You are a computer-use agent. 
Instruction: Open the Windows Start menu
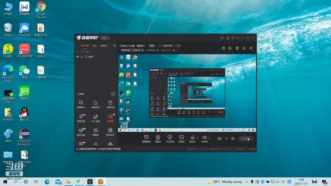point(5,181)
